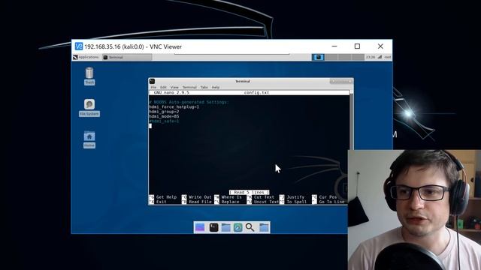Open the Terminal menu in menubar
This screenshot has width=481, height=270.
coord(189,87)
